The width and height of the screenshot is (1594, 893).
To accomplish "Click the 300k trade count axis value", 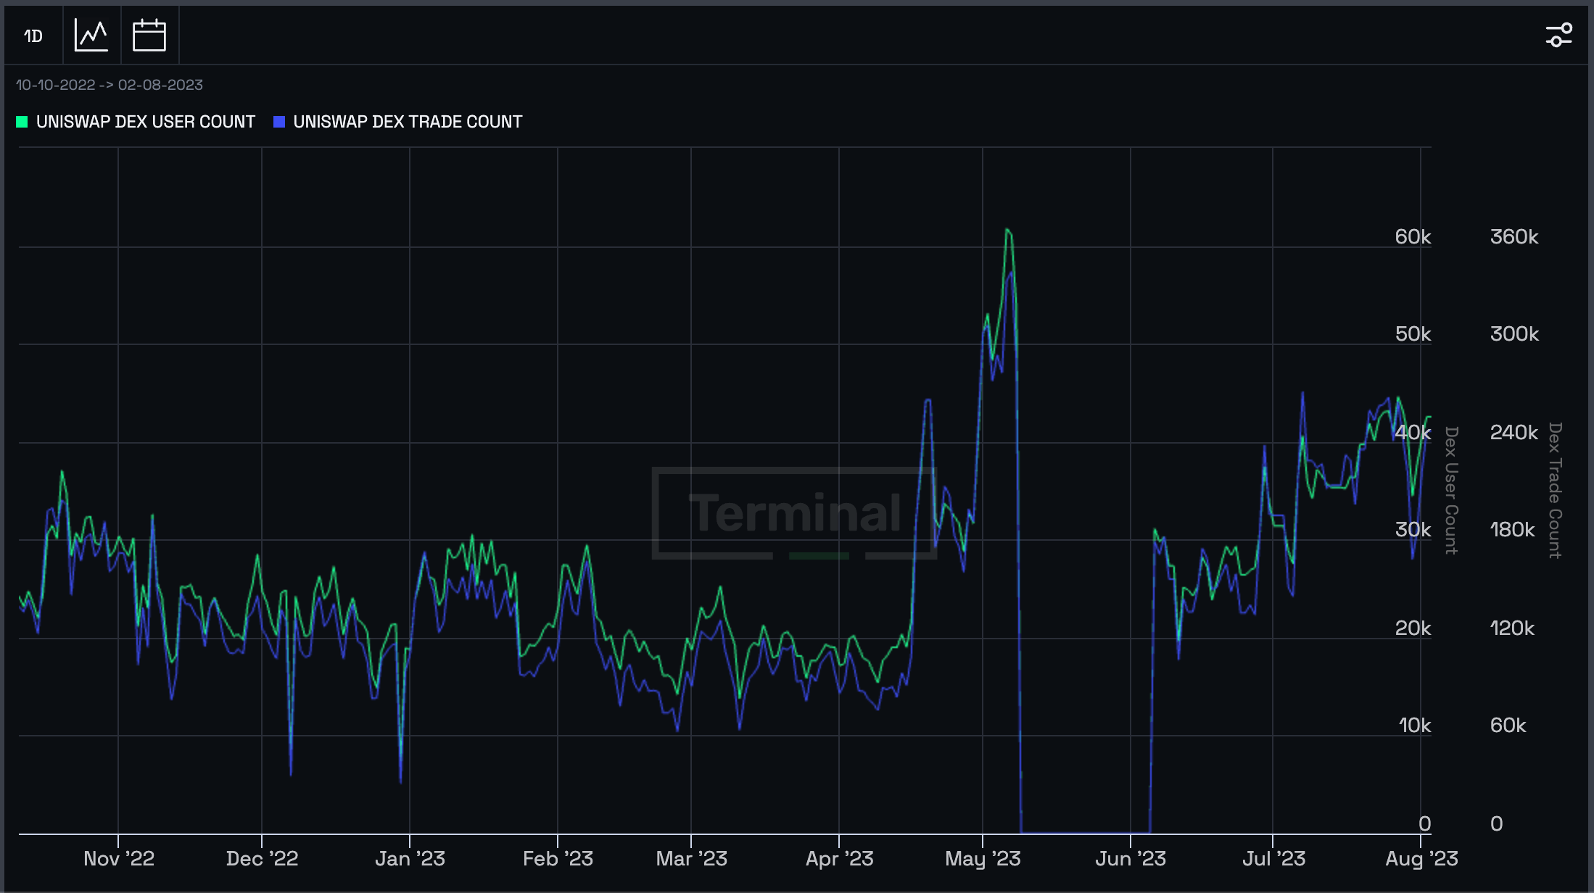I will (x=1514, y=334).
